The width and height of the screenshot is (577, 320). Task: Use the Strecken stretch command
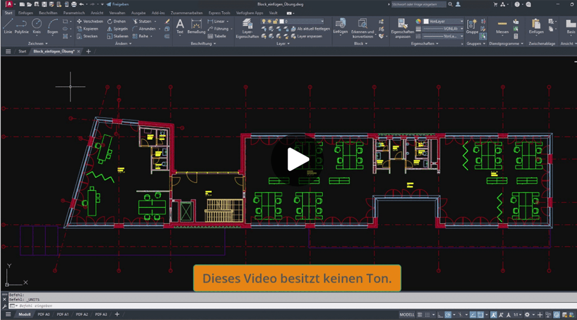point(87,36)
